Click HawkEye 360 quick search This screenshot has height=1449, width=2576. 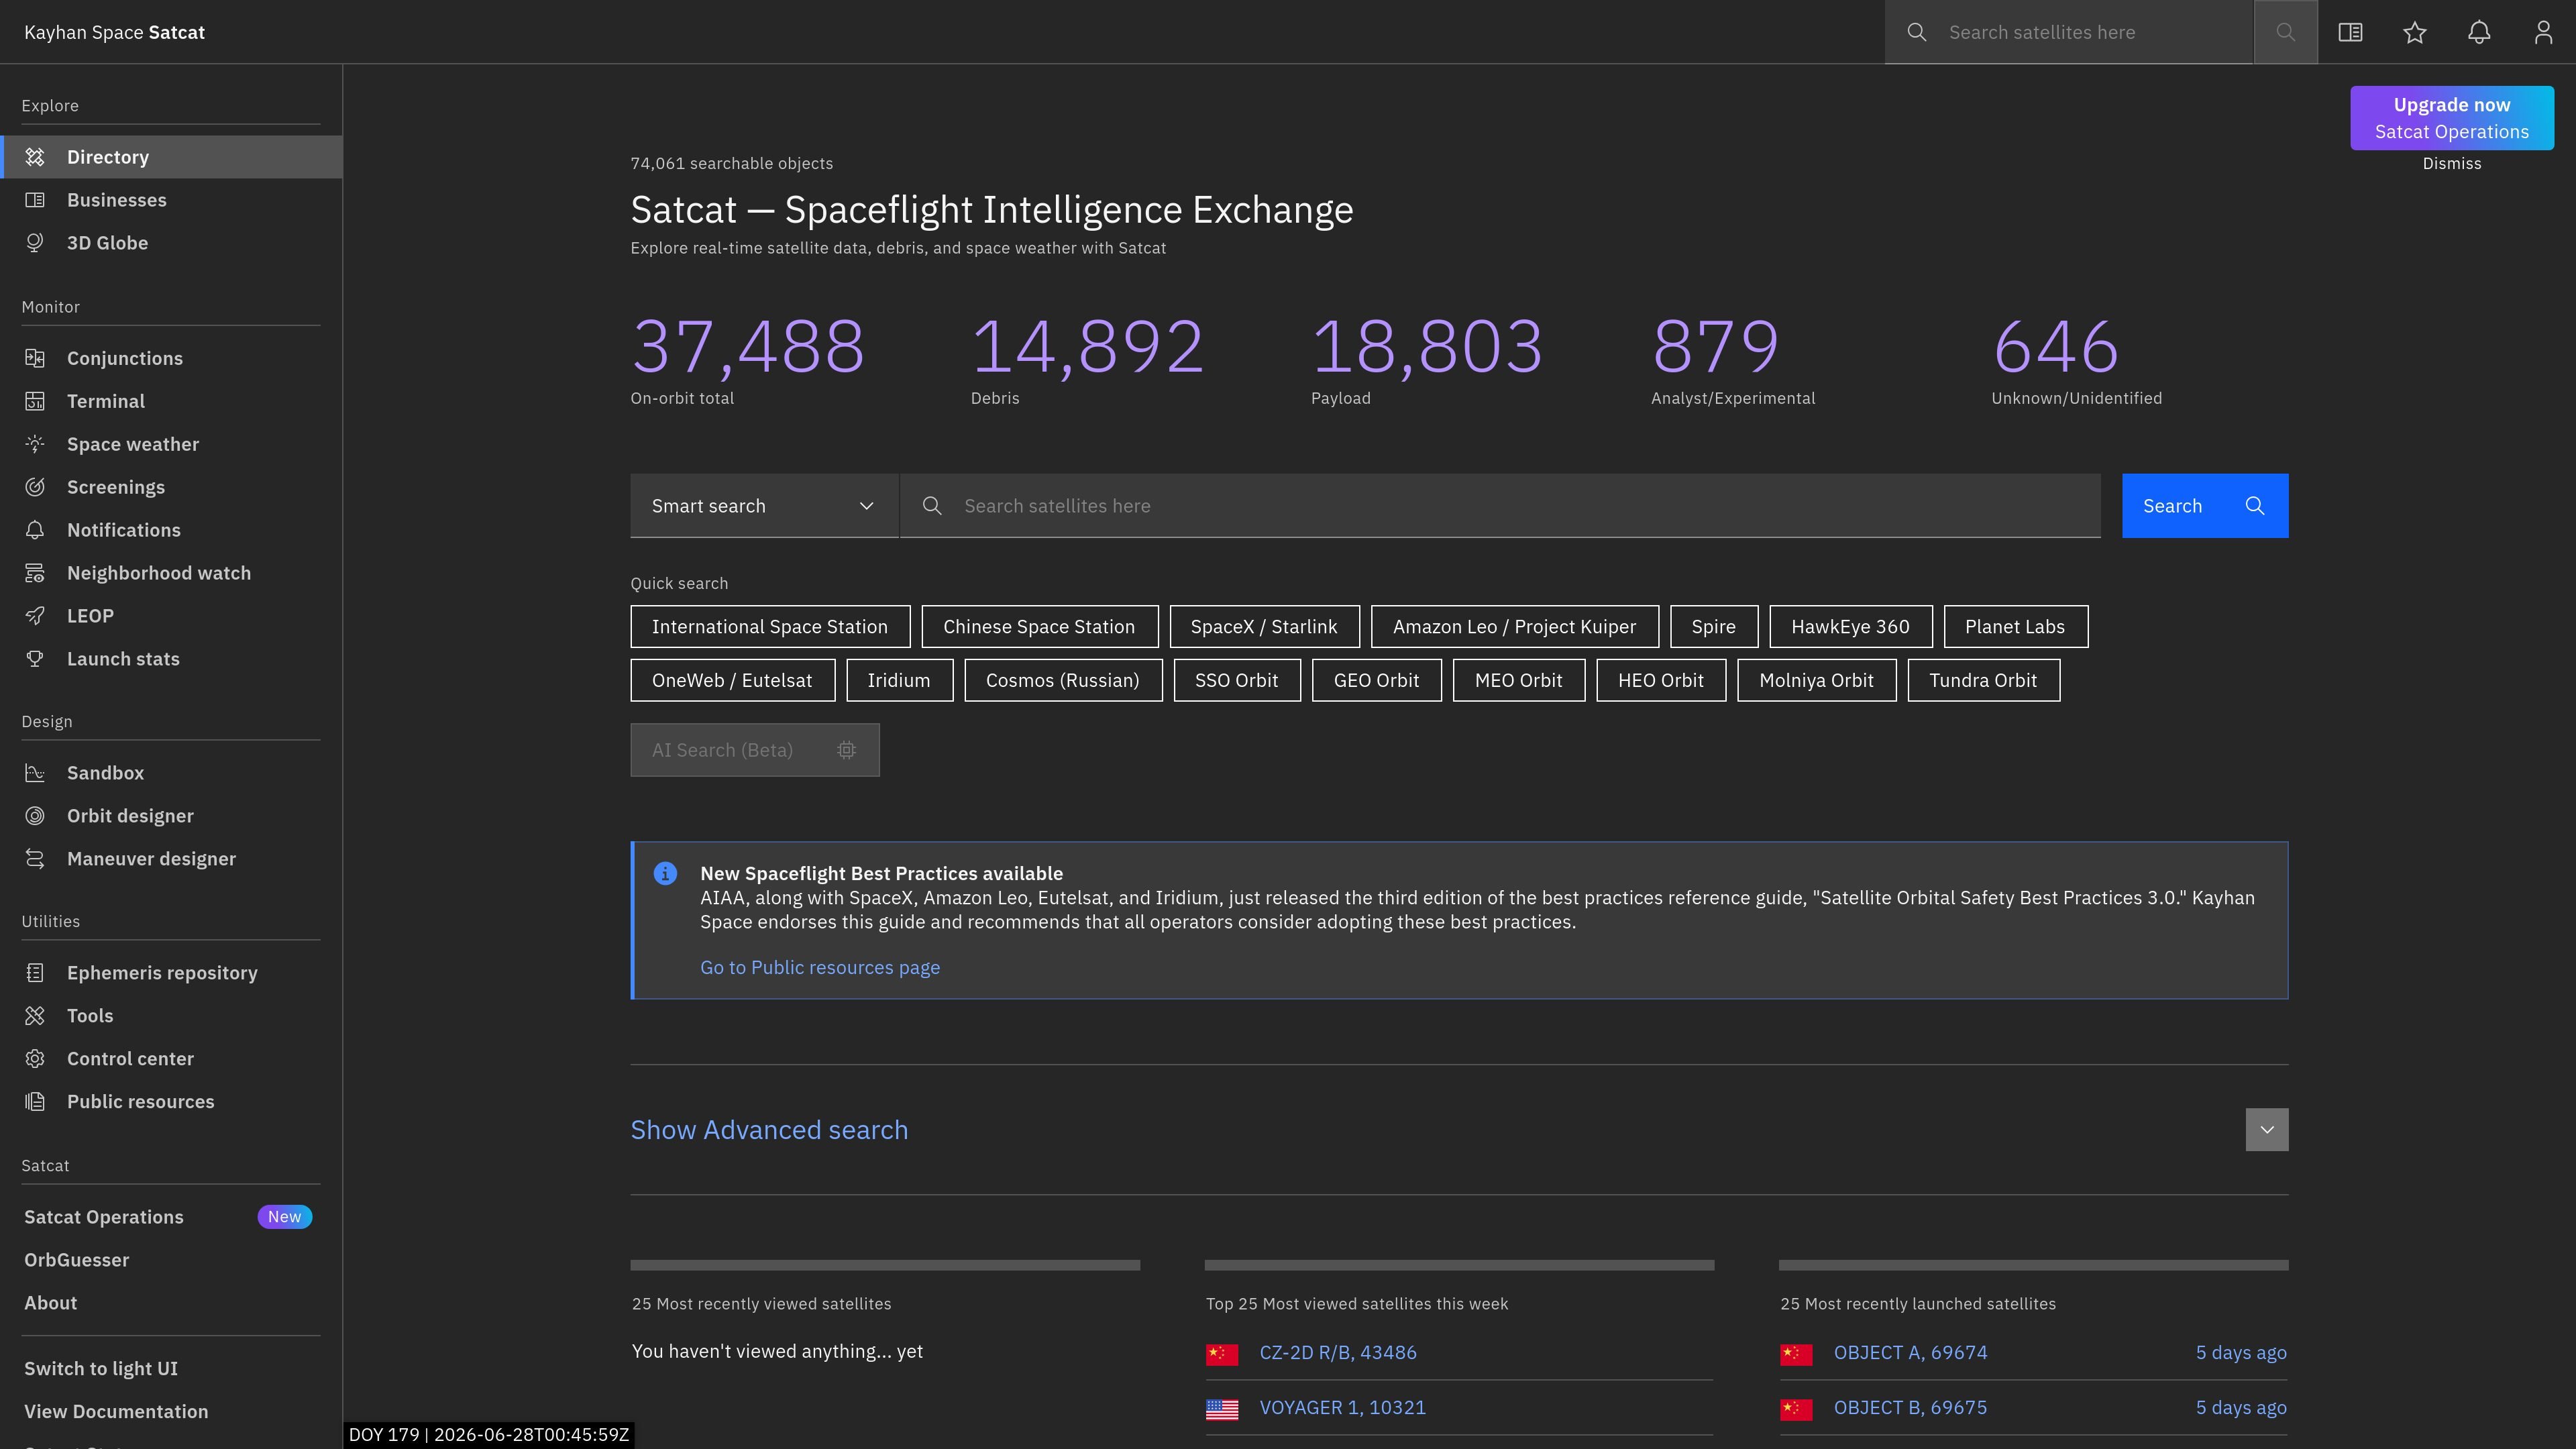[1850, 627]
